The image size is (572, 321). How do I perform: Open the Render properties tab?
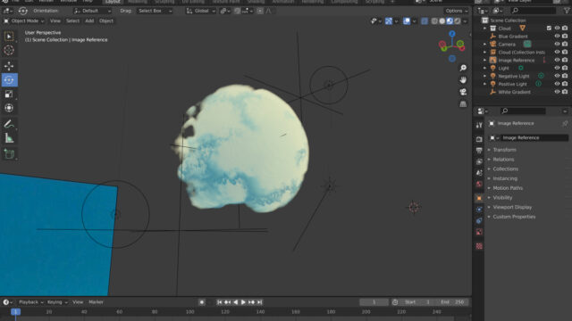click(x=479, y=139)
